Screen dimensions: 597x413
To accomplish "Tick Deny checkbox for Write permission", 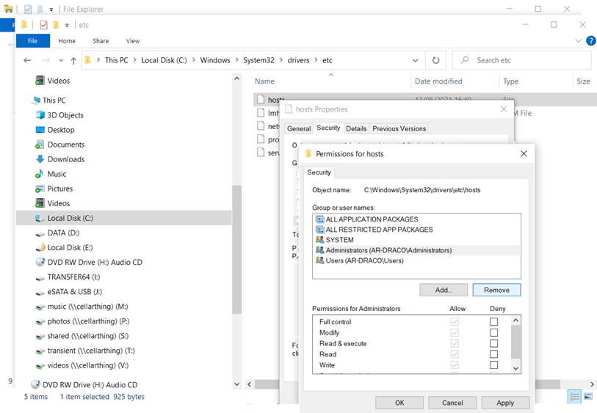I will (493, 365).
